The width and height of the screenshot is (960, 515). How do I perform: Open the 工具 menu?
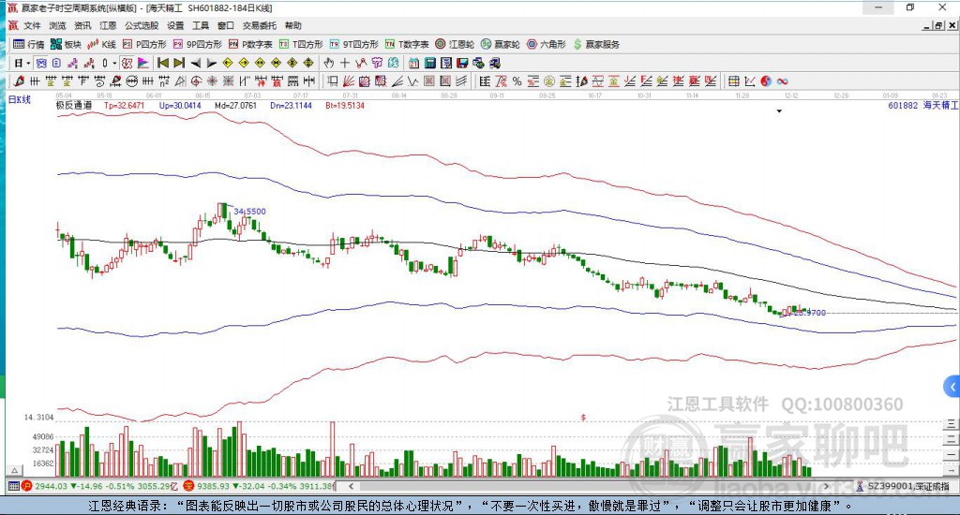201,25
